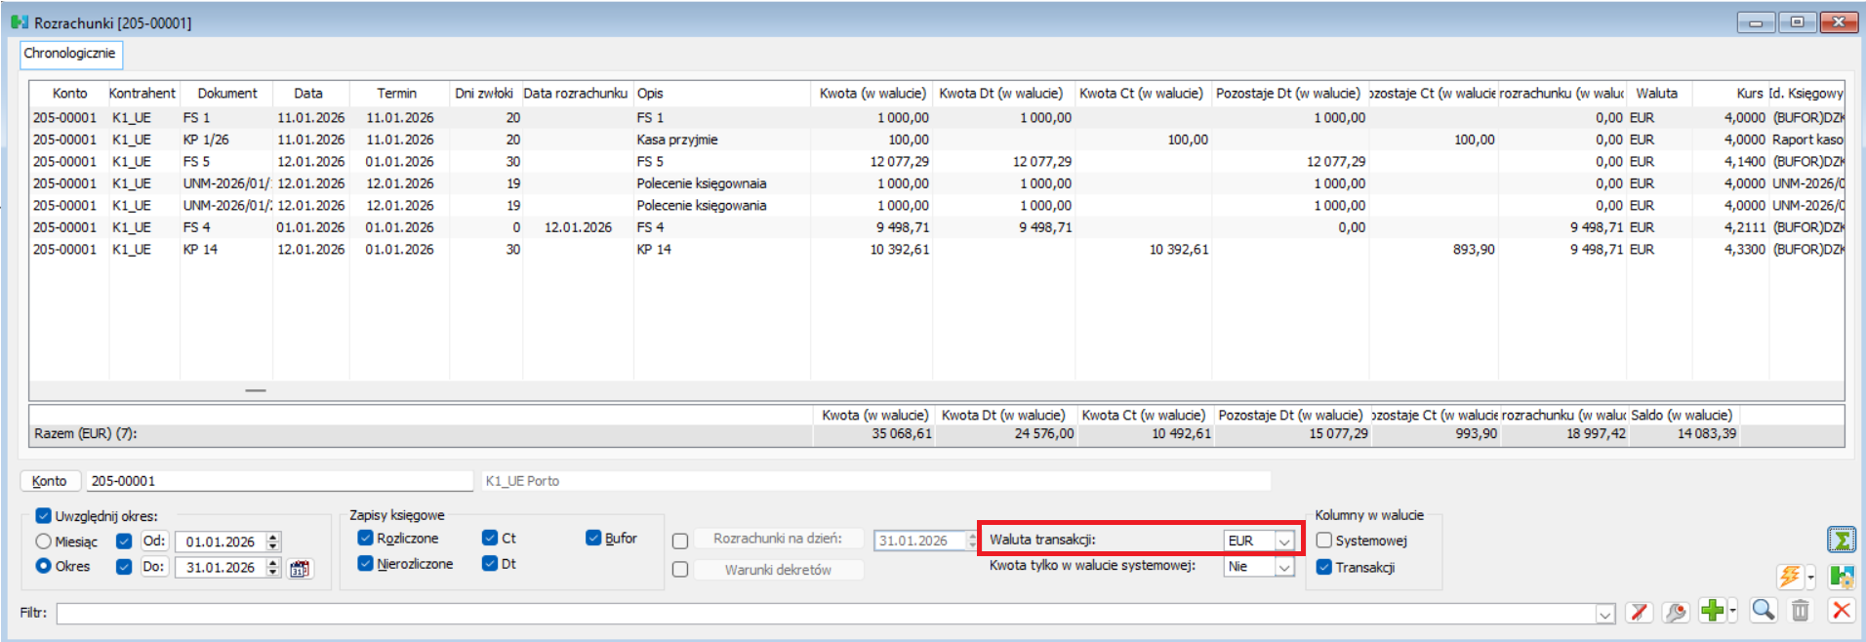This screenshot has width=1866, height=642.
Task: Select the Miesiąc radio button
Action: (x=43, y=542)
